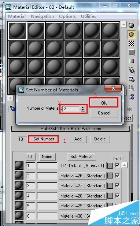Click the ID field showing 3
The width and height of the screenshot is (140, 226).
30,186
